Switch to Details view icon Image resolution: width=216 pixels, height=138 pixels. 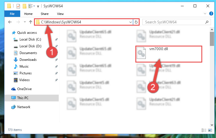tap(204, 130)
